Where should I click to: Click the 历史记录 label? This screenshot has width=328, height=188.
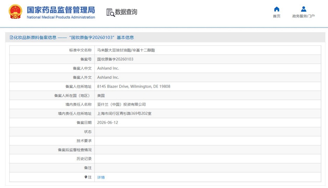[84, 159]
